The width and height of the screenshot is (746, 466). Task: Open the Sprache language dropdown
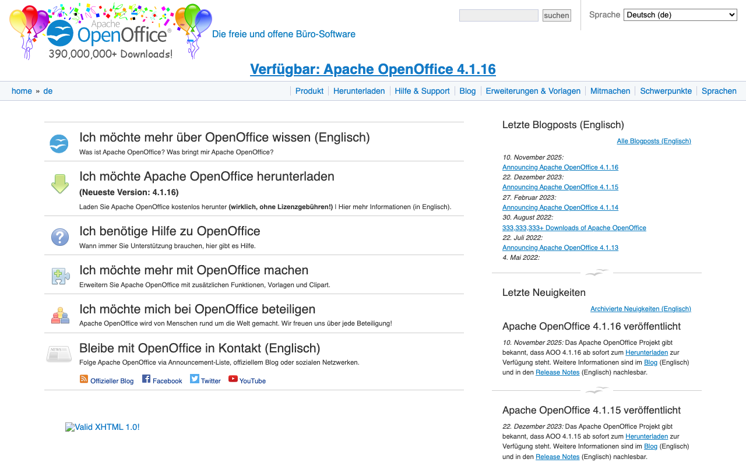point(680,15)
